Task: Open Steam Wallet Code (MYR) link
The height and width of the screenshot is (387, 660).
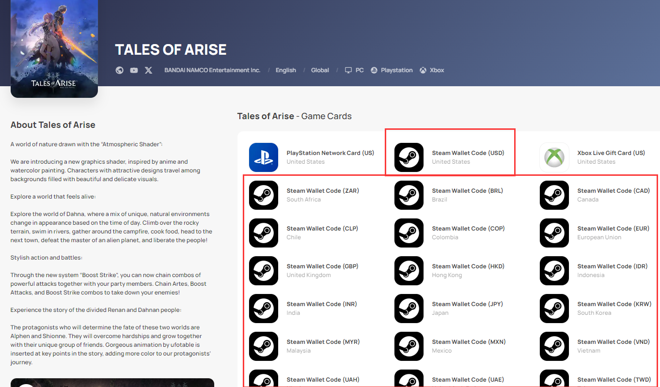Action: click(323, 342)
